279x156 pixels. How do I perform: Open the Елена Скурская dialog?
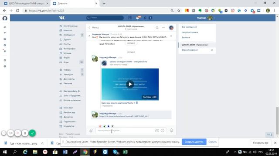(x=197, y=50)
